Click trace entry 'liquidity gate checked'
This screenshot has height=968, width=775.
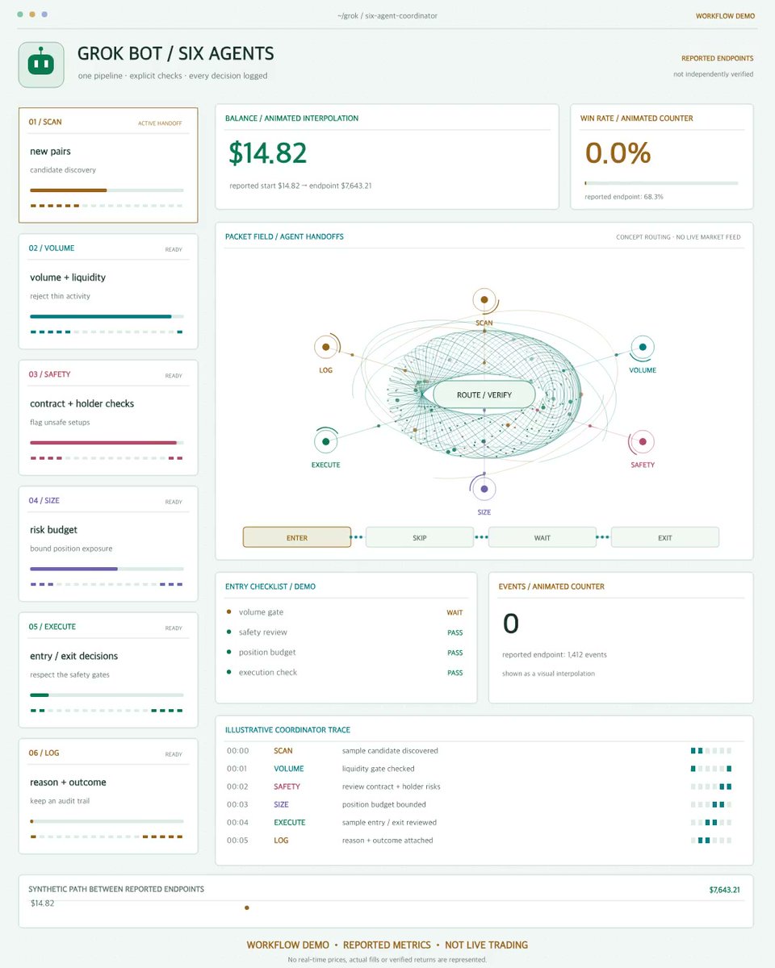click(x=379, y=769)
